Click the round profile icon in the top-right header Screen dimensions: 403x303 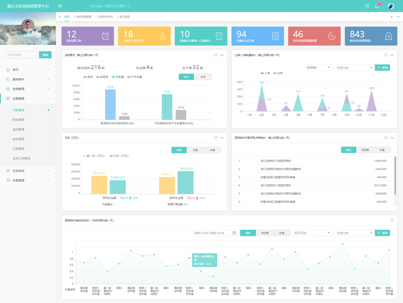pos(391,6)
